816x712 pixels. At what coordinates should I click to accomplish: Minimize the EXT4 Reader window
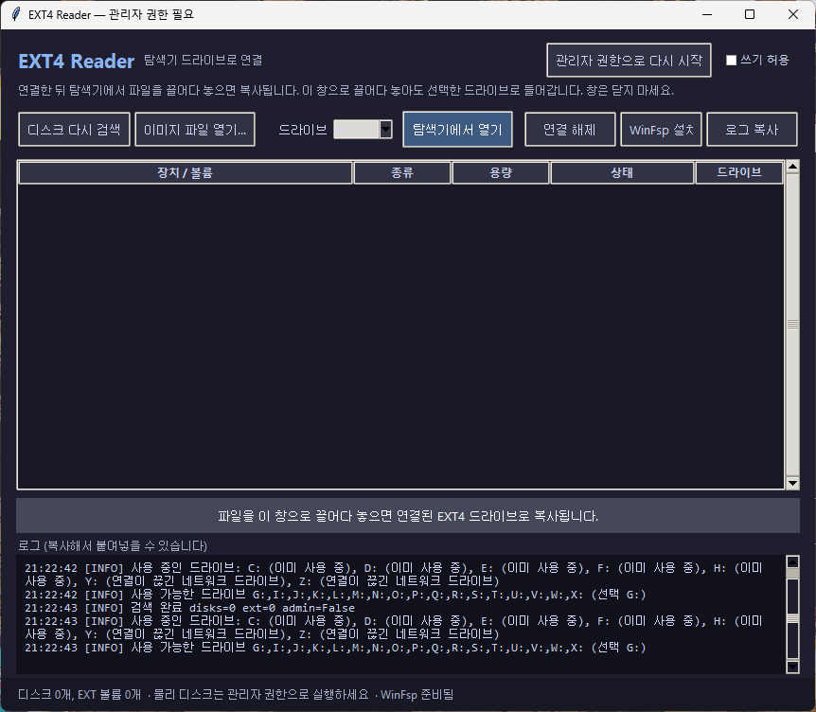pos(707,14)
